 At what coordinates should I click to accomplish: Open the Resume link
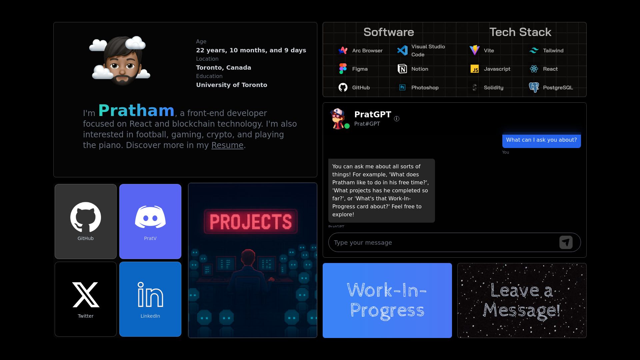[x=227, y=145]
